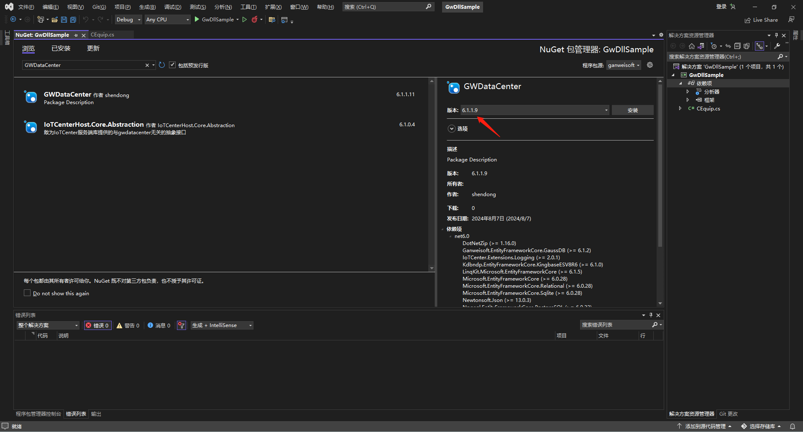Screen dimensions: 803x432
Task: Open Properties wrench in Solution Explorer
Action: 777,46
